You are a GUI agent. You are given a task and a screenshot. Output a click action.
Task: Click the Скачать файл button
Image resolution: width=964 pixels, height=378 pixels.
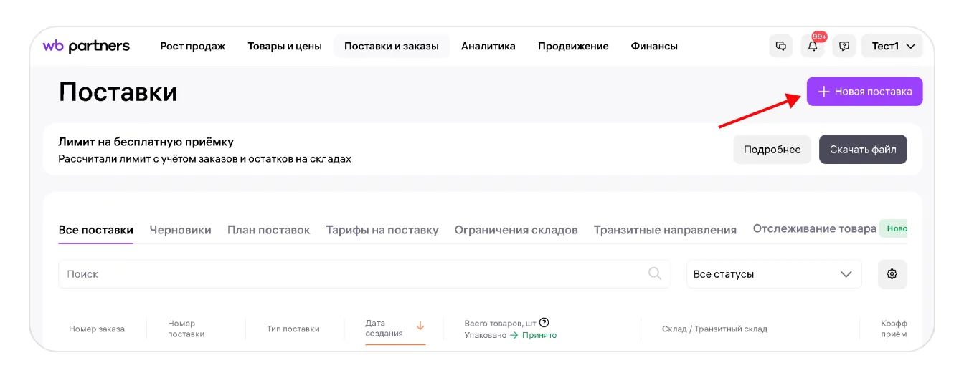[863, 150]
